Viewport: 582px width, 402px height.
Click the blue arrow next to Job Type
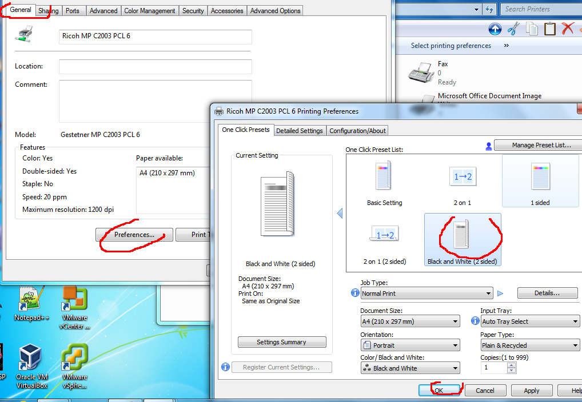[x=500, y=294]
